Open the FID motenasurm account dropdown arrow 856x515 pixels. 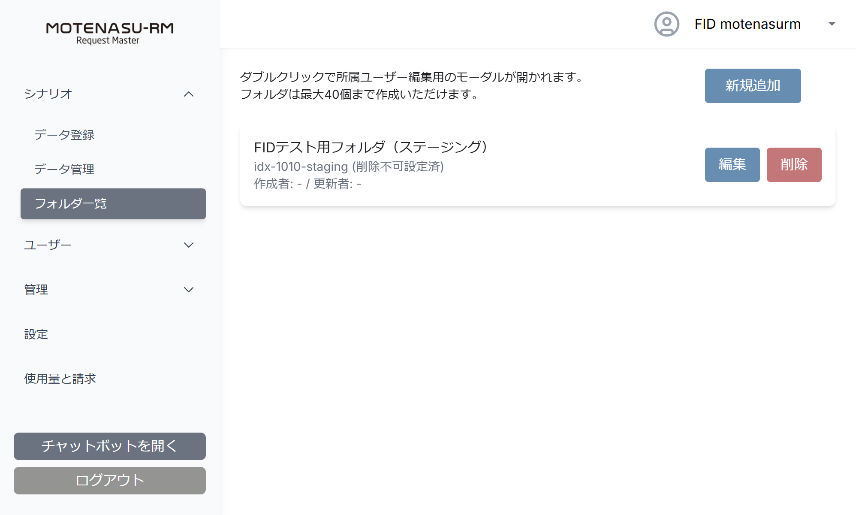(x=832, y=24)
